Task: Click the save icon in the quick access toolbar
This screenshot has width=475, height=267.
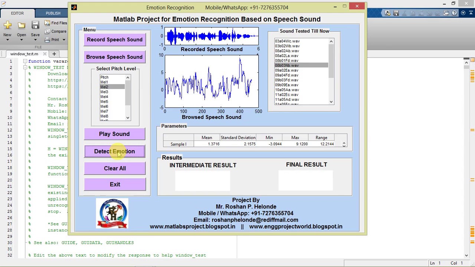Action: tap(396, 13)
